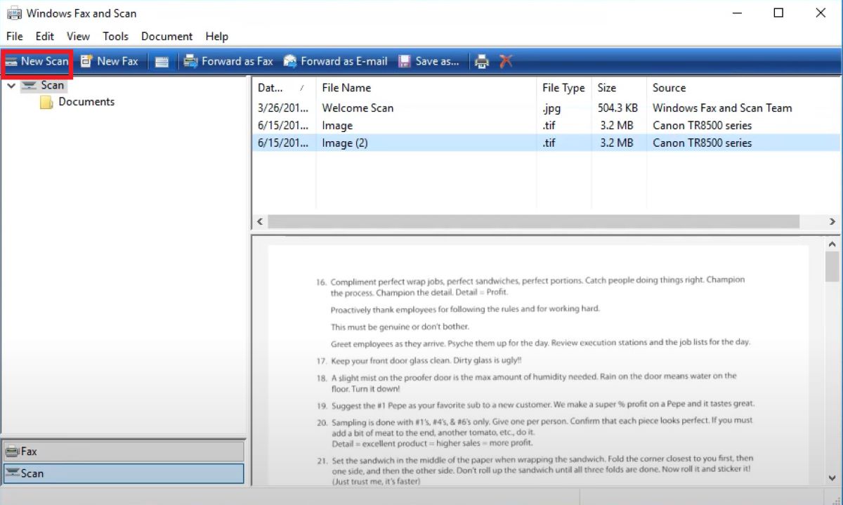Open the Document menu
843x505 pixels.
(x=166, y=36)
